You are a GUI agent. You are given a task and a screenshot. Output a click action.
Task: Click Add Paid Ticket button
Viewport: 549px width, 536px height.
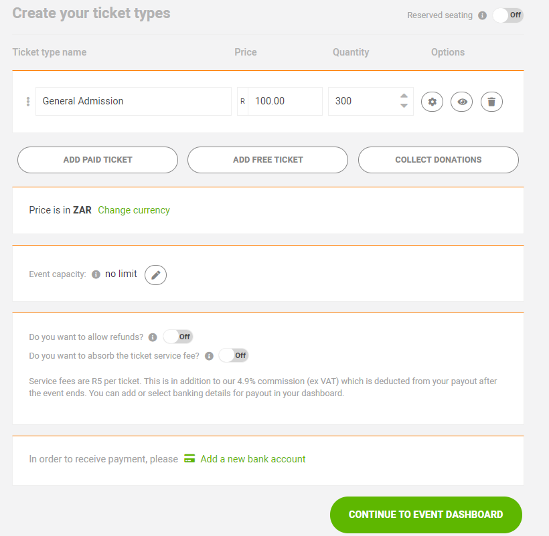point(98,160)
